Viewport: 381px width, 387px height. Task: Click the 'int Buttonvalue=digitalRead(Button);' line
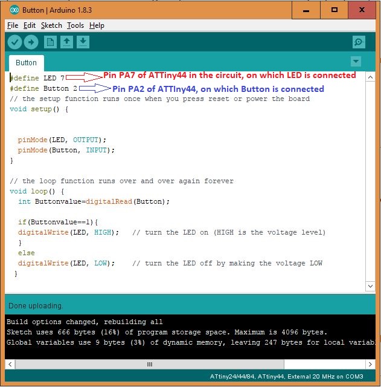click(94, 201)
